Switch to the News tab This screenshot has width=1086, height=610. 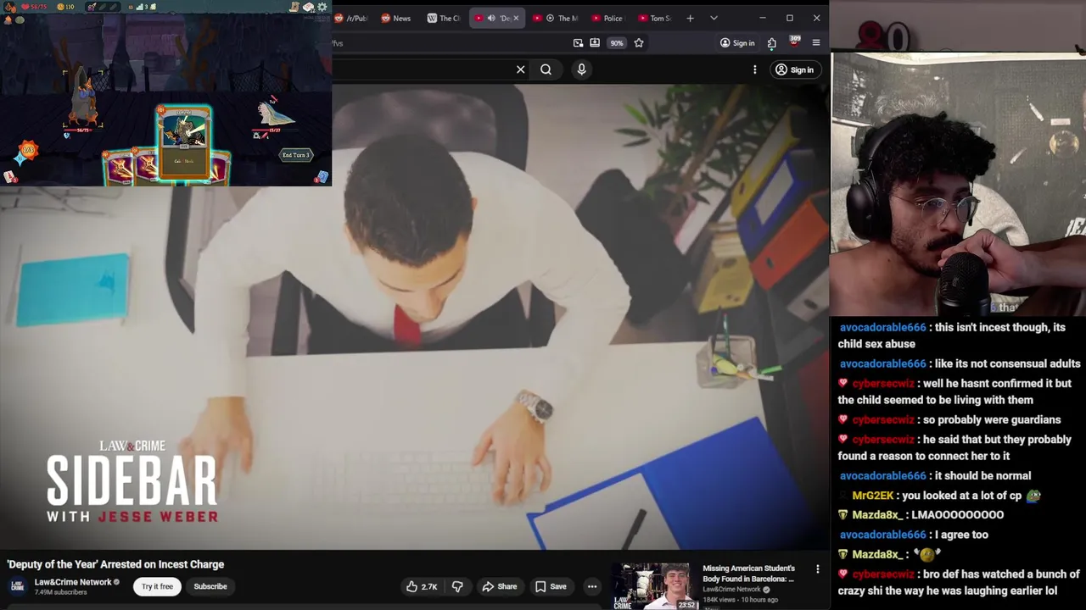[x=396, y=18]
